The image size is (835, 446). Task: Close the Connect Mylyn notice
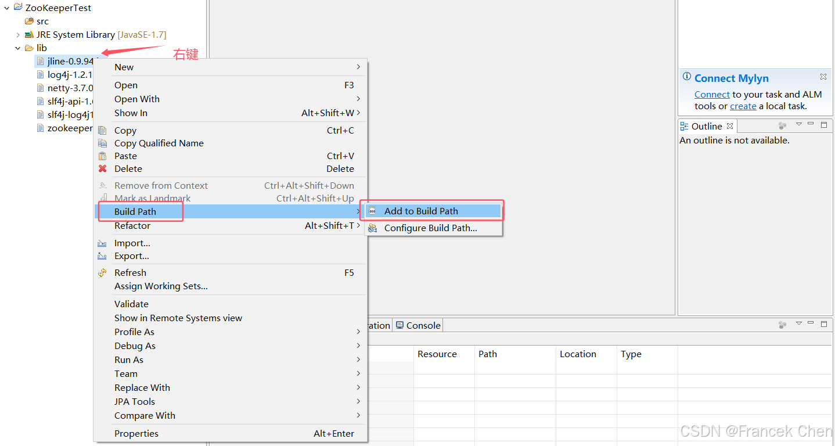click(823, 77)
